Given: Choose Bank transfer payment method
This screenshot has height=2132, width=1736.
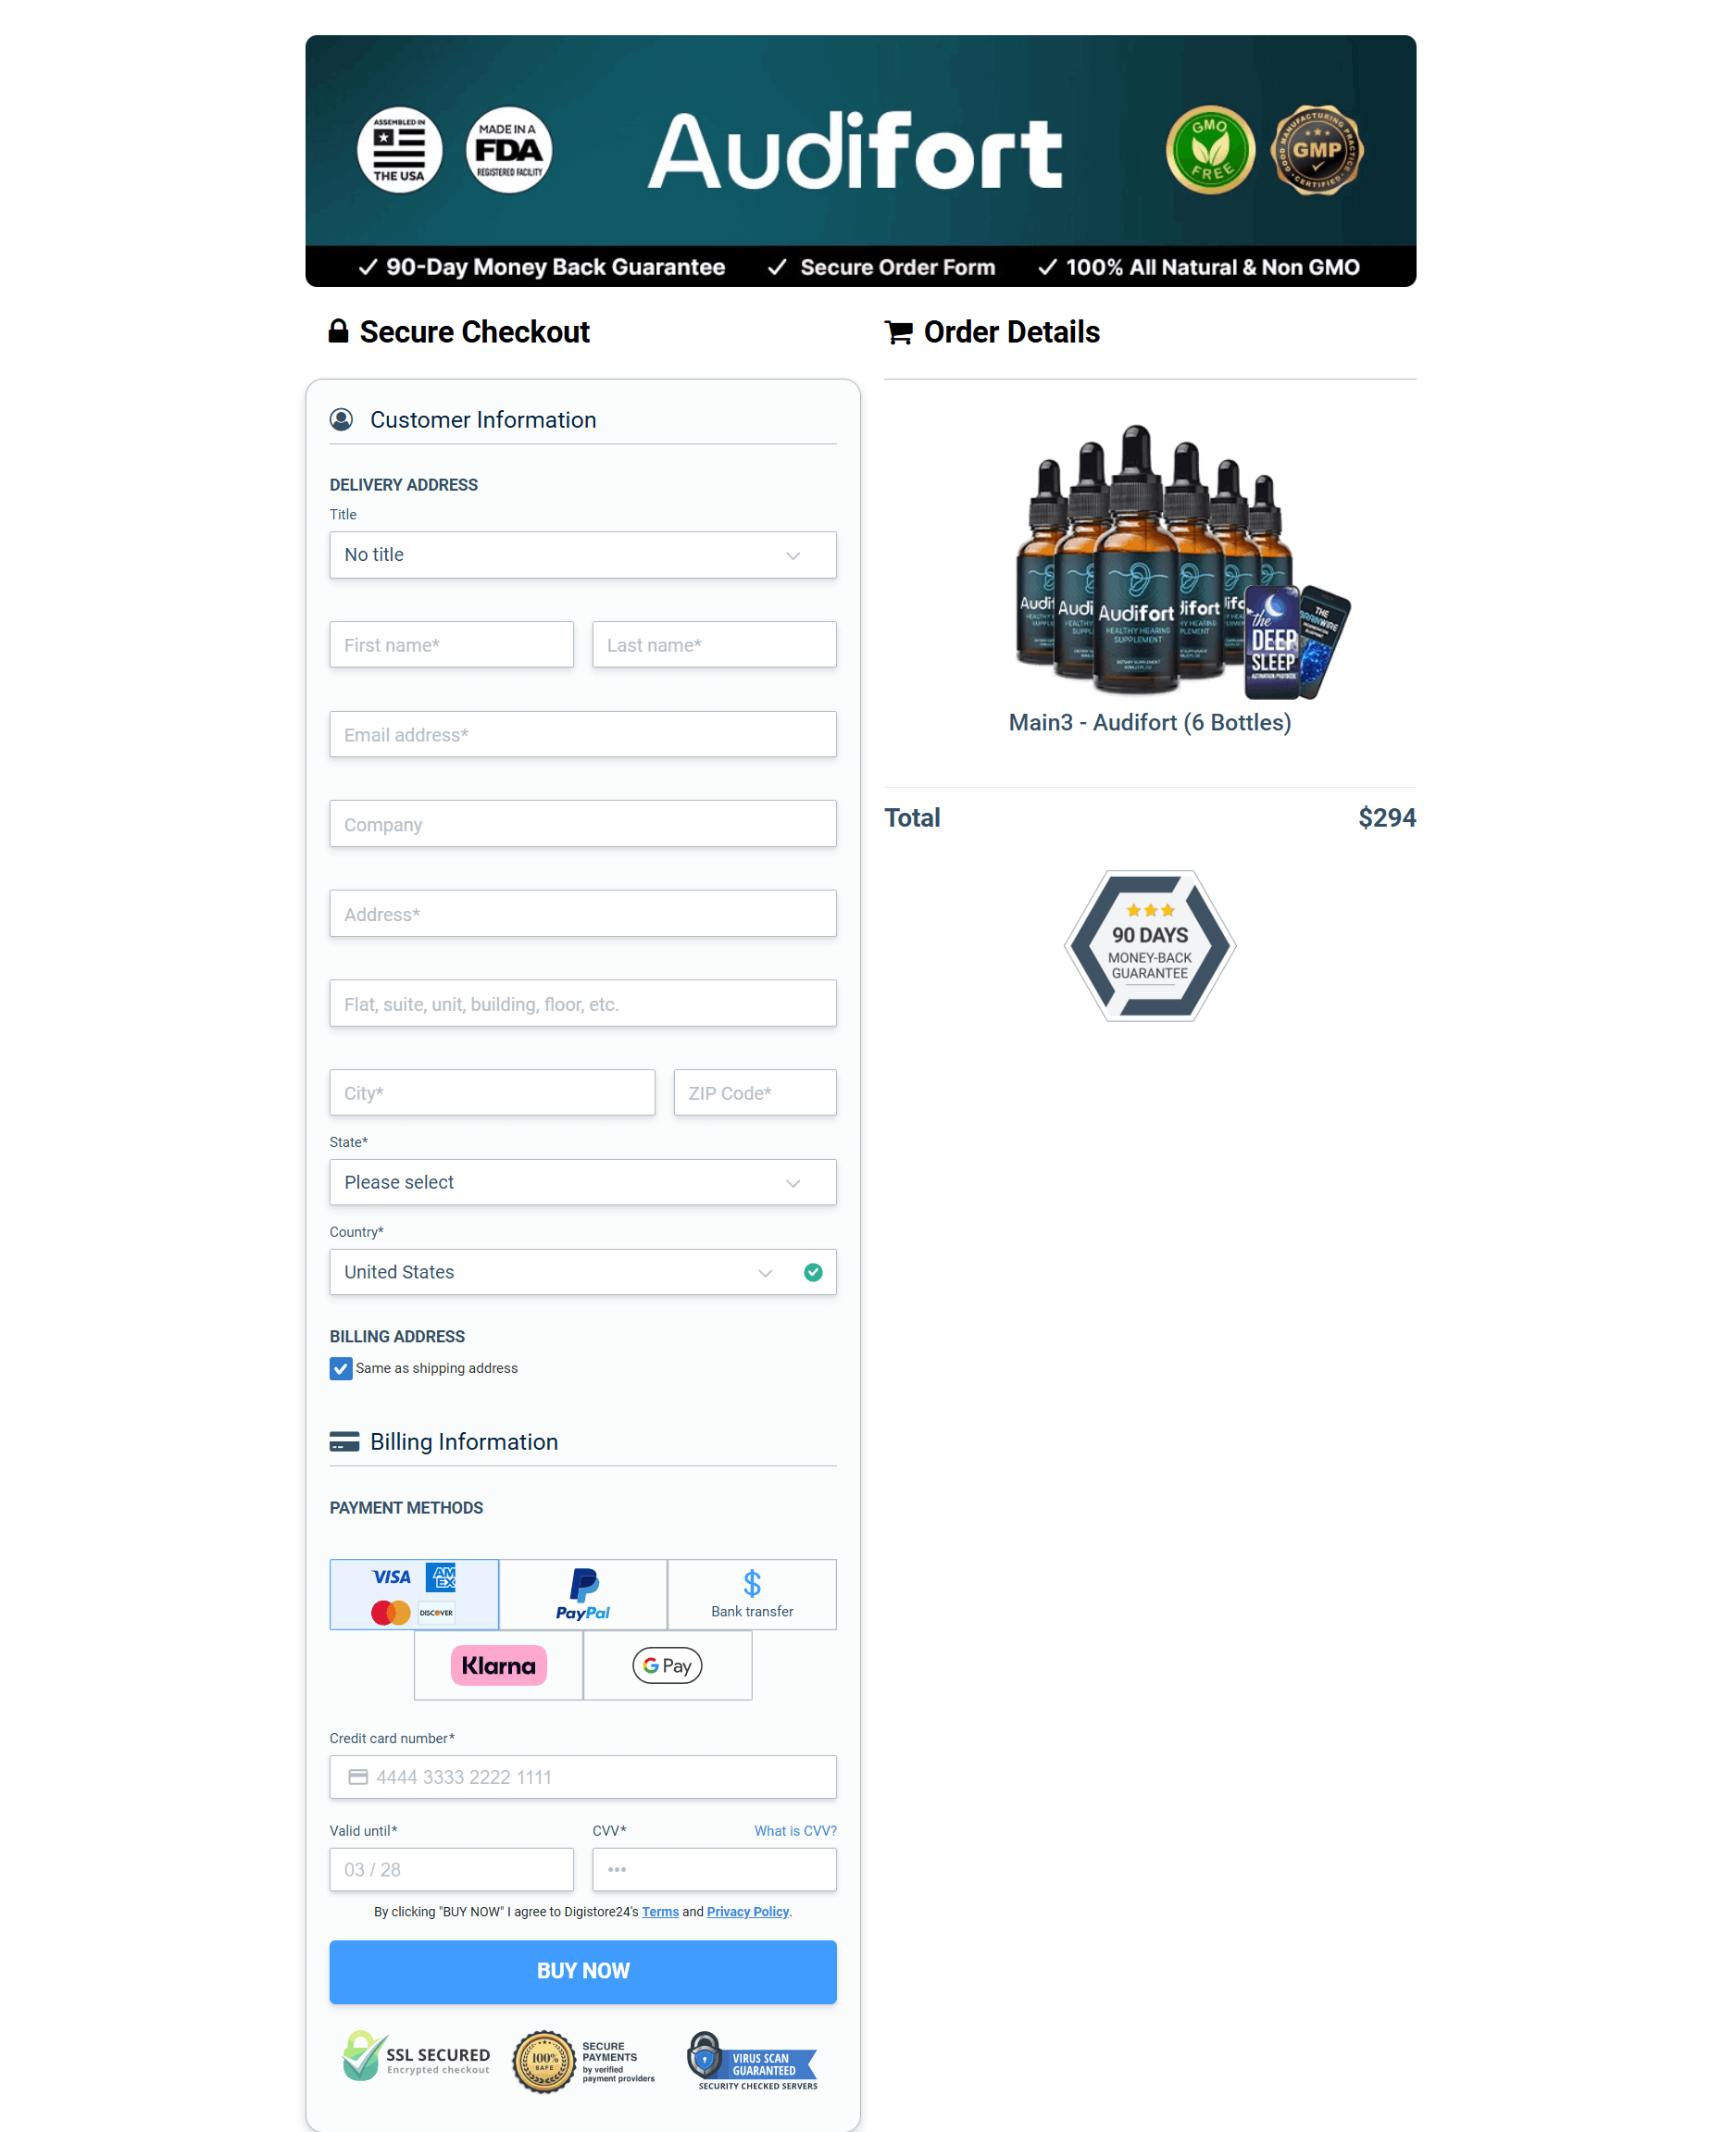Looking at the screenshot, I should [751, 1594].
